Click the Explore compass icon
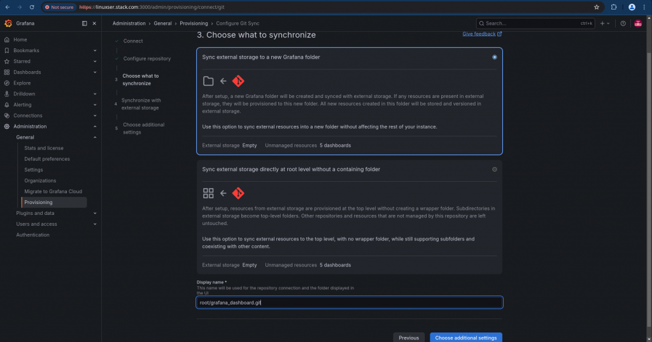The height and width of the screenshot is (342, 652). pos(6,83)
